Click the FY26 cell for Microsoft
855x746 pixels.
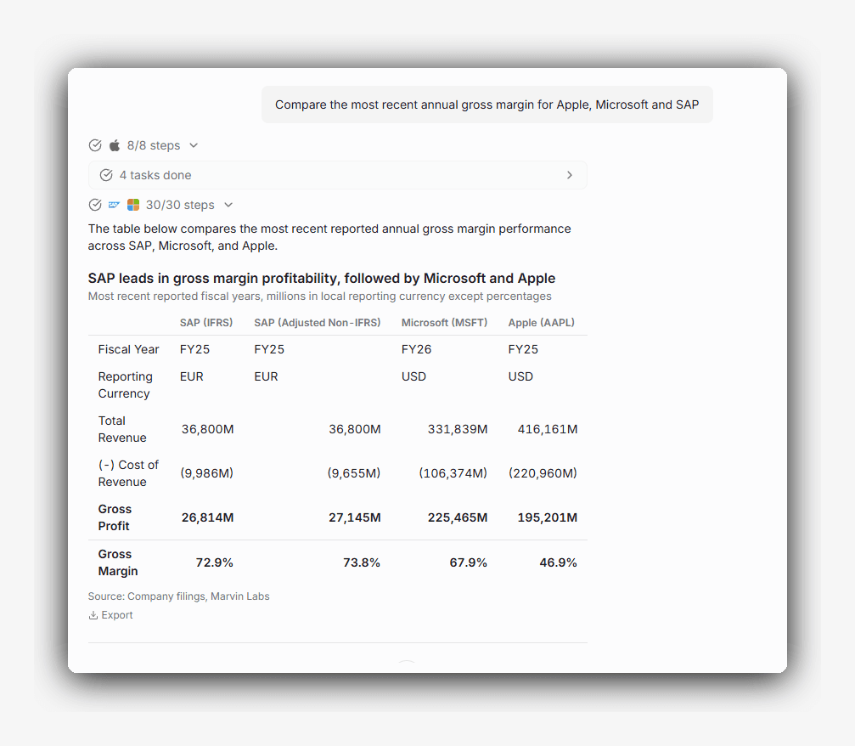(x=416, y=349)
